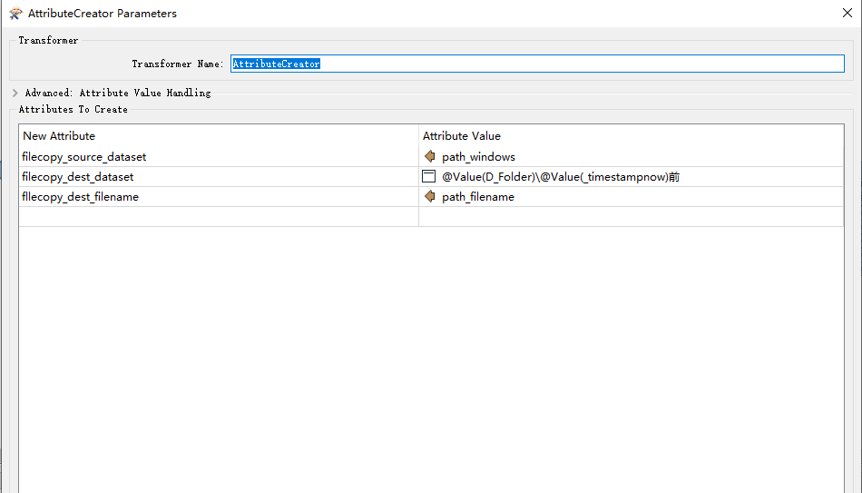Click the text editor icon beside @Value(D_Folder)
The width and height of the screenshot is (862, 493).
pos(429,177)
